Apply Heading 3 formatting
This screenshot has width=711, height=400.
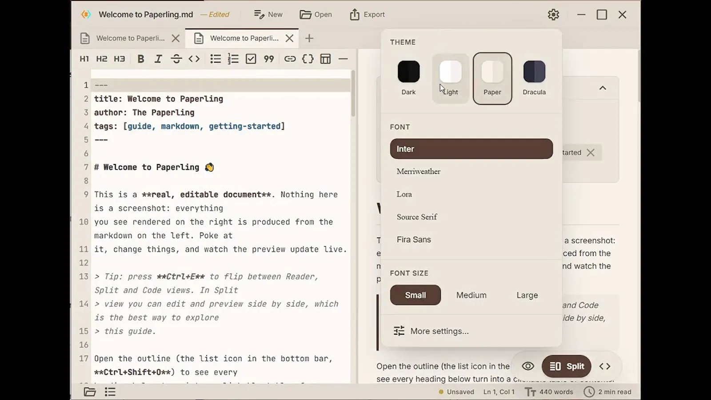coord(120,59)
